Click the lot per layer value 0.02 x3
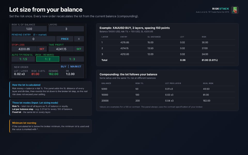 [19, 74]
